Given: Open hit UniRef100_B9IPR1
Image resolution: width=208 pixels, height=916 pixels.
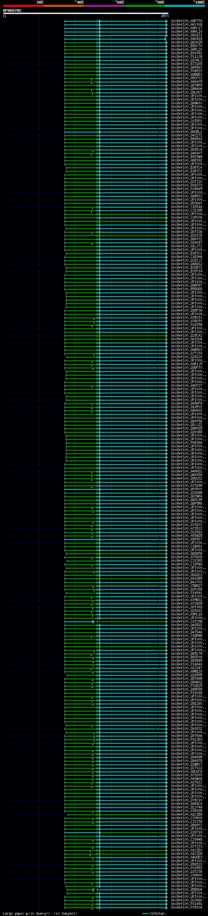Looking at the screenshot, I should click(187, 53).
